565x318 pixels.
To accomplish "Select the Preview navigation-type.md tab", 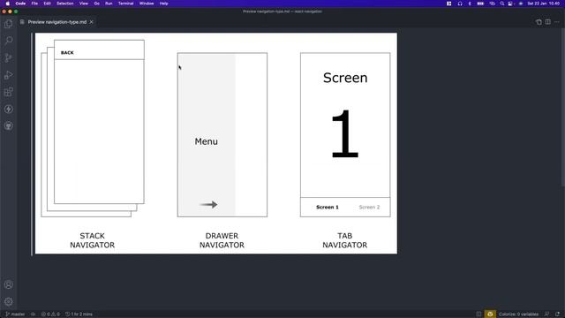I will 56,22.
